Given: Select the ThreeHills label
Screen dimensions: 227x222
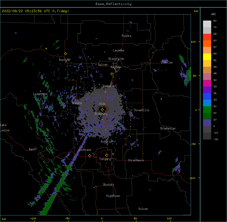Looking at the screenshot, I should tap(141, 110).
